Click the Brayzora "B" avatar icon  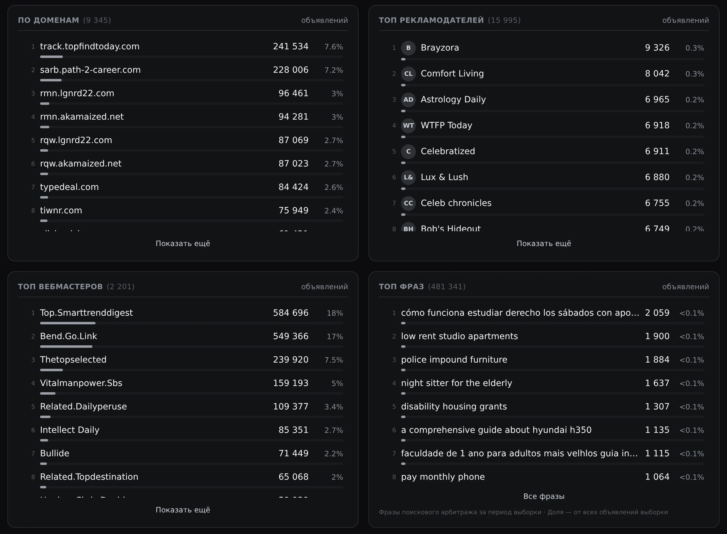click(408, 48)
